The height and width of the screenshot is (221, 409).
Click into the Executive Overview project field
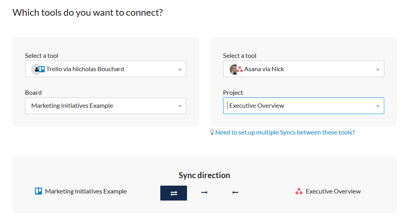coord(303,106)
